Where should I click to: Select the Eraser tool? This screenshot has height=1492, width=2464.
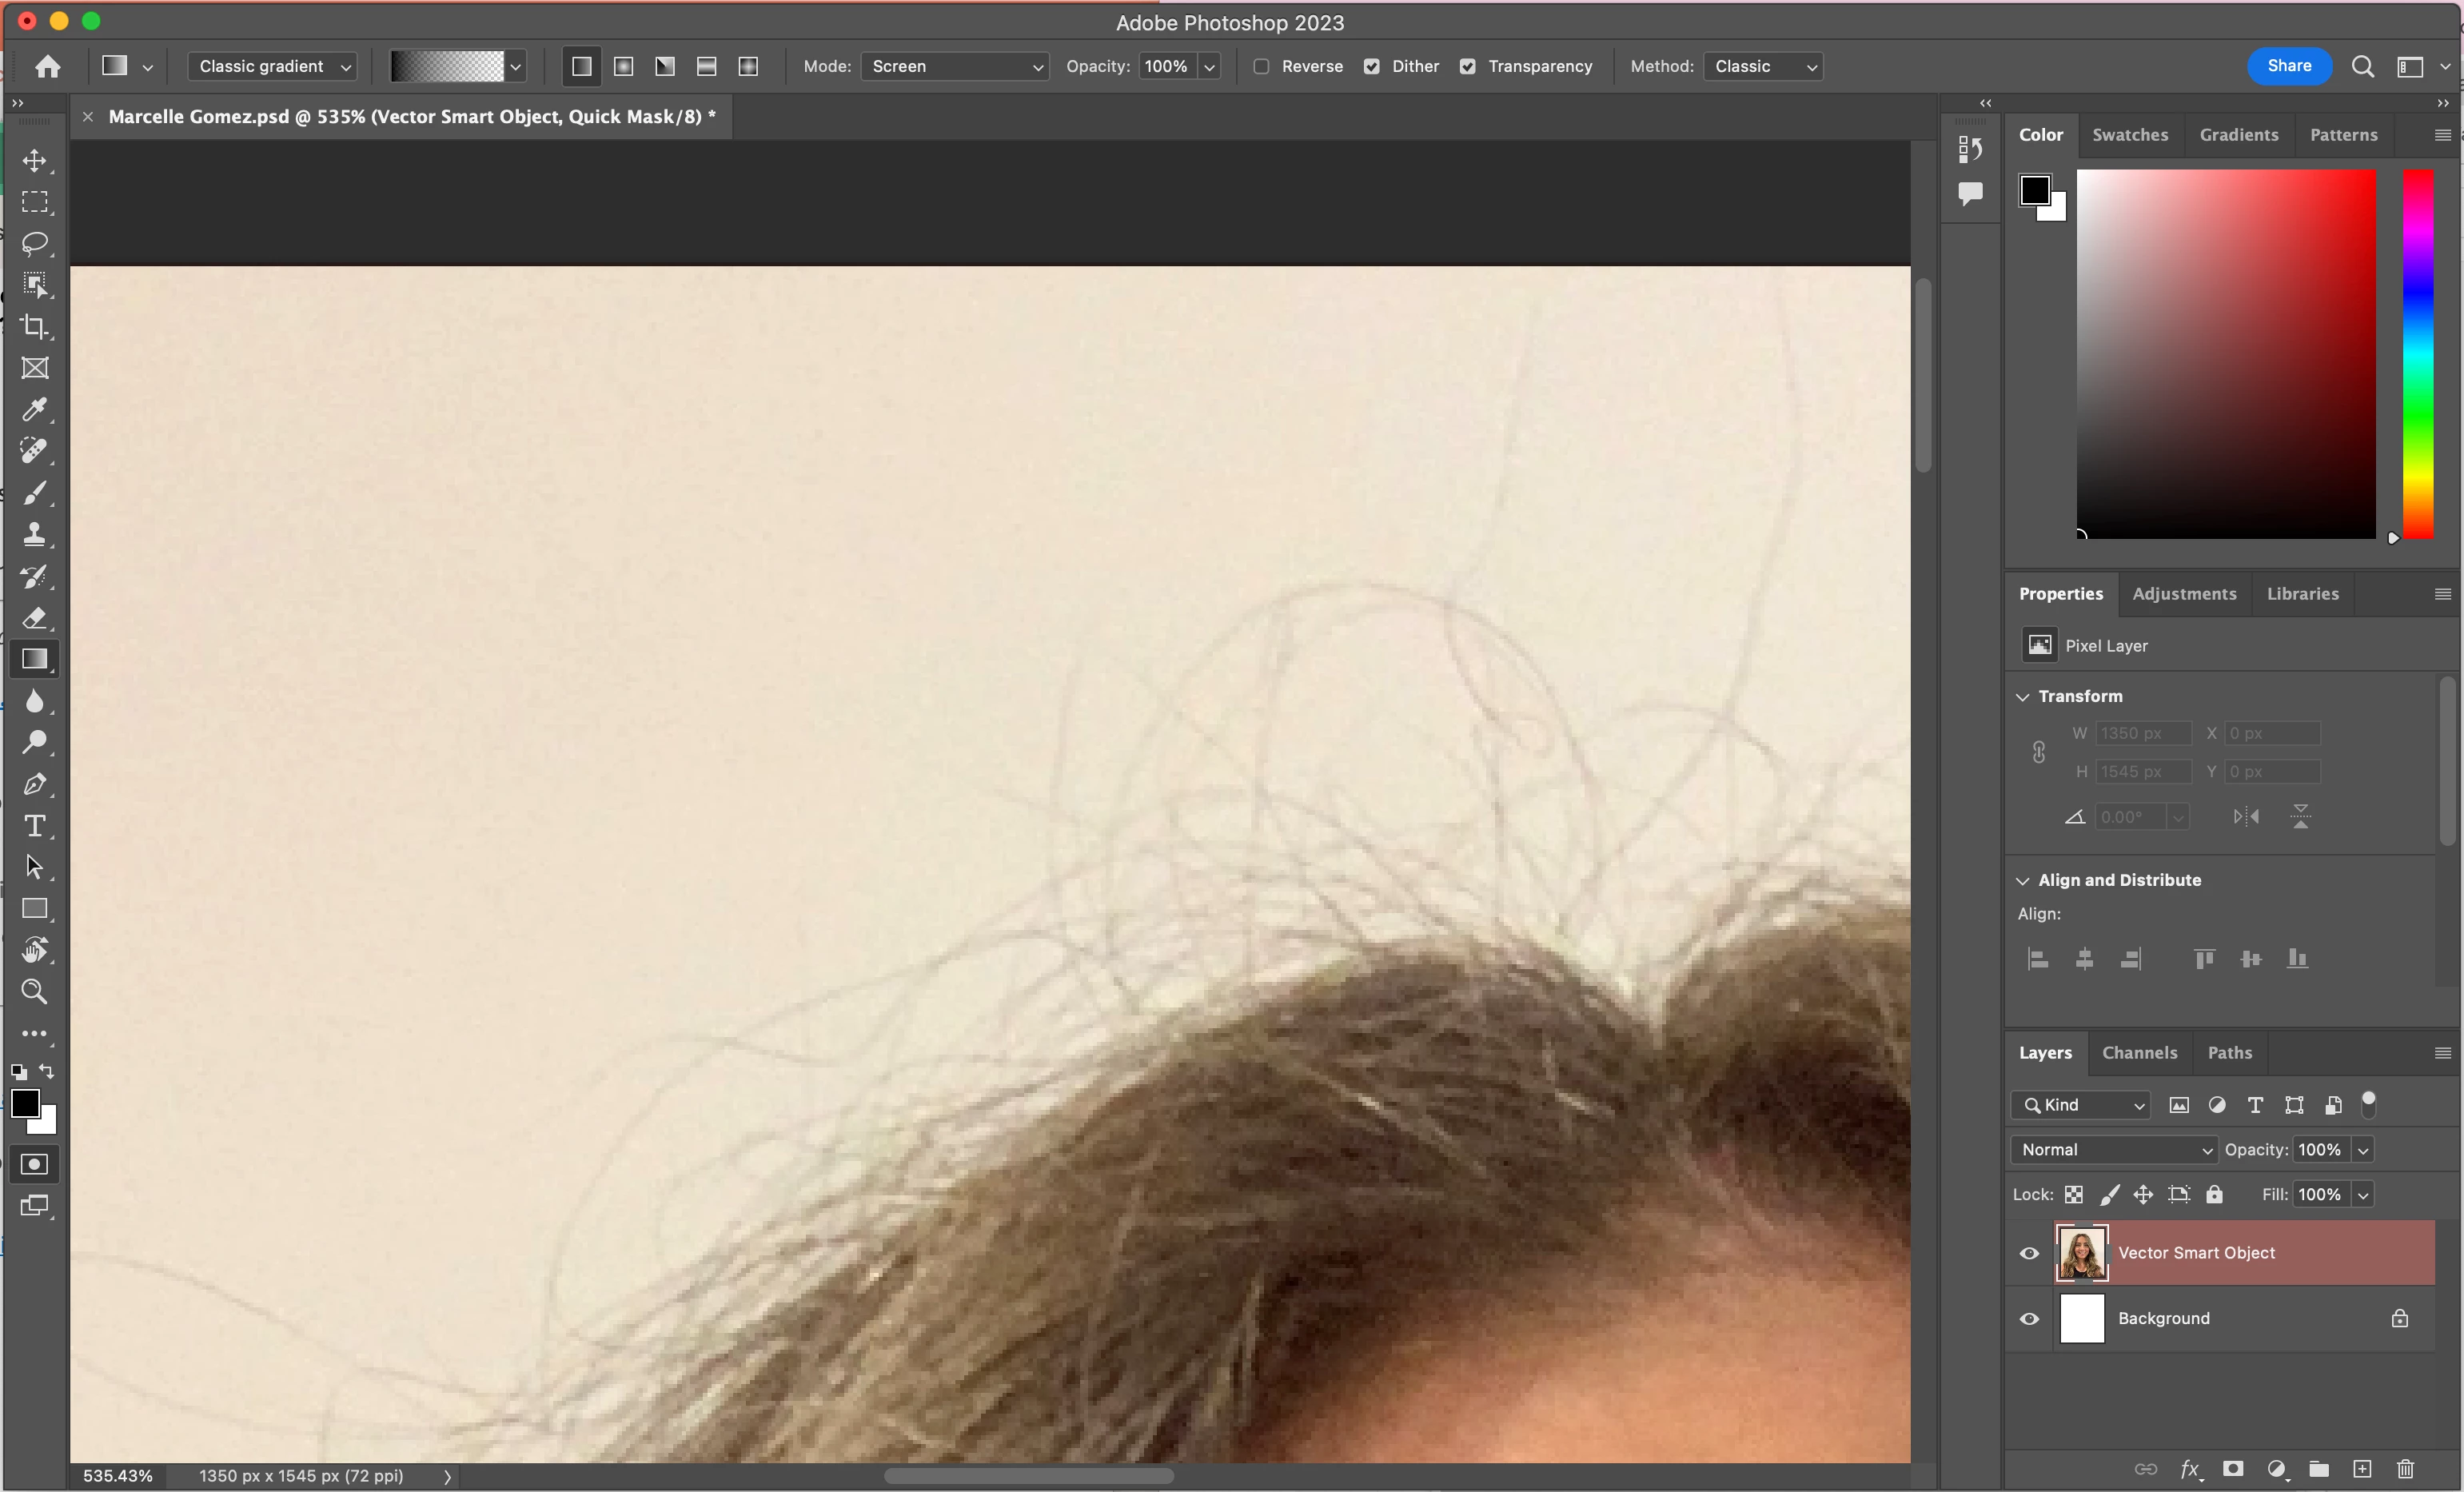(35, 617)
